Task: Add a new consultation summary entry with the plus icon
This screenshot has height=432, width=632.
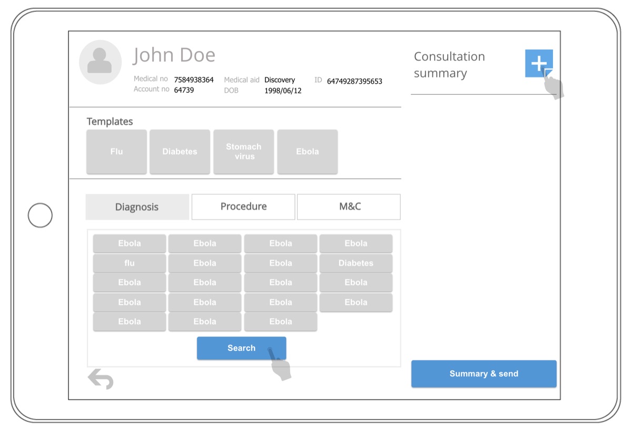Action: pos(539,63)
